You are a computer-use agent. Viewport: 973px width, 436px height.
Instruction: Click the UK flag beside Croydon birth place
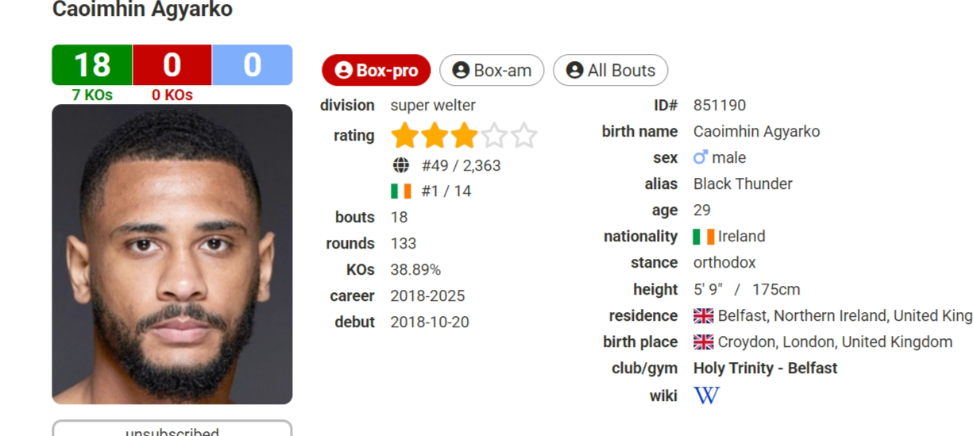point(704,342)
